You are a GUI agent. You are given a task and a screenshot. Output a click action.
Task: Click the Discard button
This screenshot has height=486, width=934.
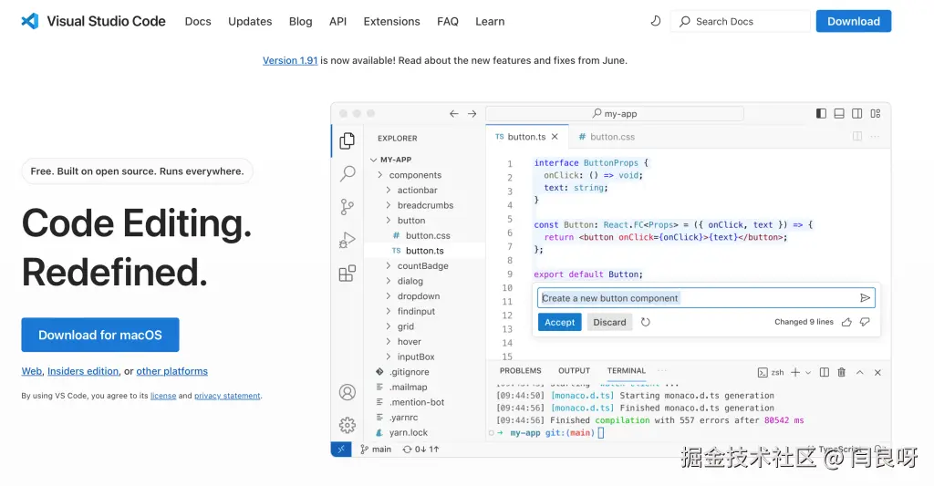(x=609, y=322)
